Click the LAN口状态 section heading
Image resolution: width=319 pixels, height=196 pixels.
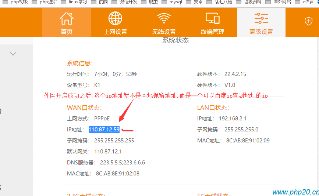click(213, 108)
